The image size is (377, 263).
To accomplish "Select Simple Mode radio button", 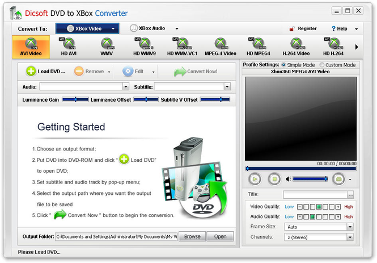I will 283,65.
